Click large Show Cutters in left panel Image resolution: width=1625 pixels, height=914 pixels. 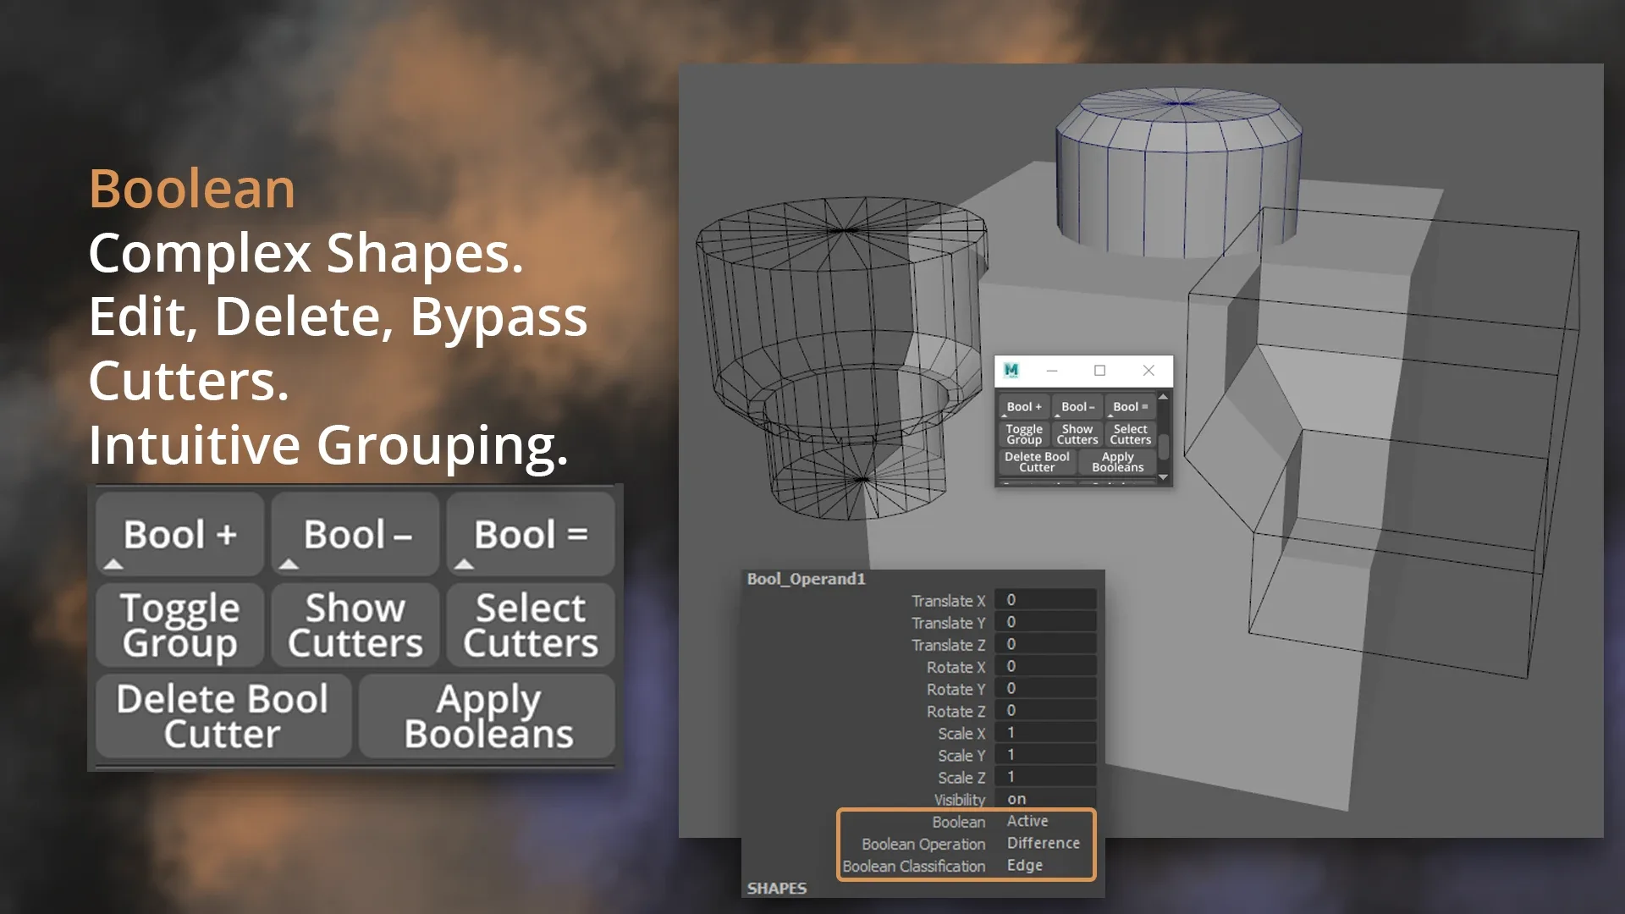(355, 625)
